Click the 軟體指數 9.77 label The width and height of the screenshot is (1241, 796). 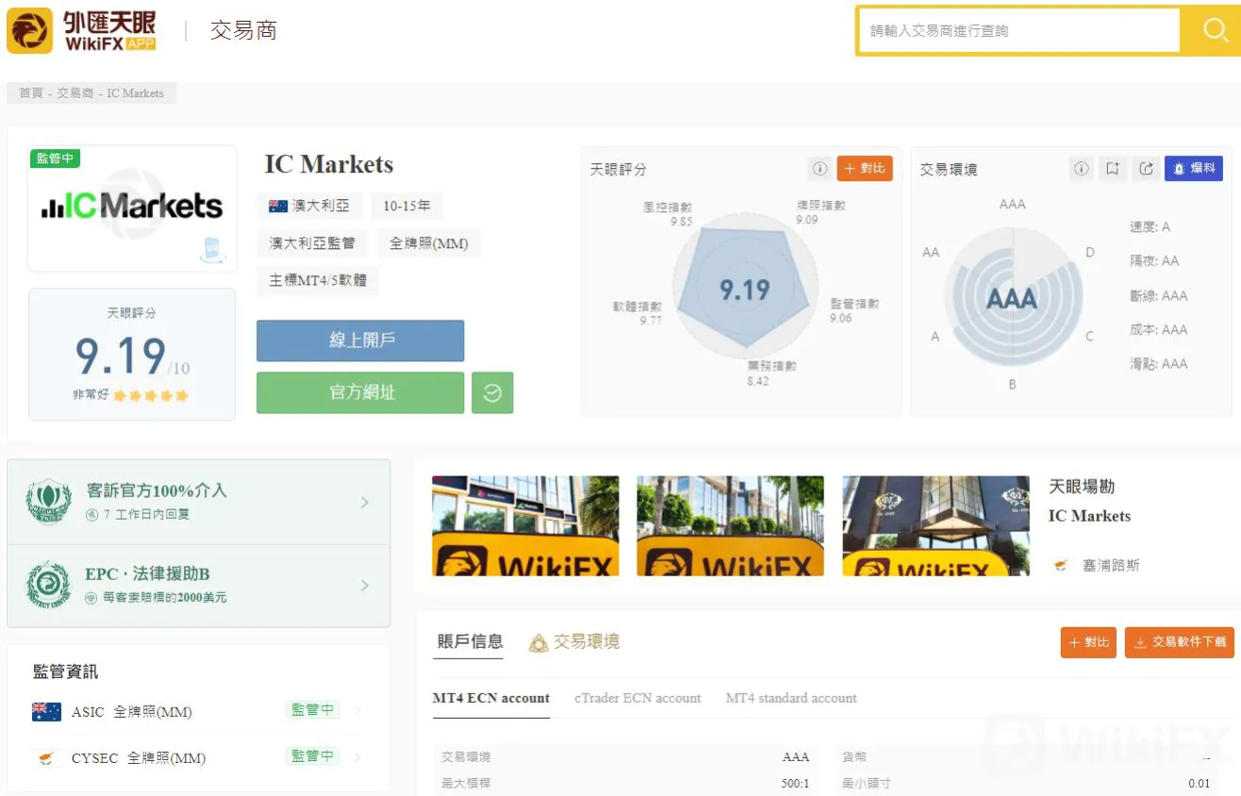click(x=637, y=313)
